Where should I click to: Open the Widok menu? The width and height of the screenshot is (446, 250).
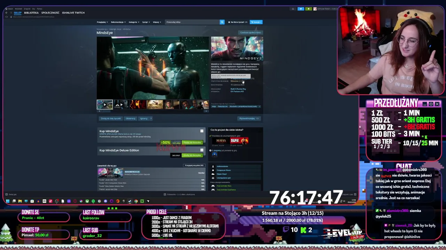coord(18,9)
